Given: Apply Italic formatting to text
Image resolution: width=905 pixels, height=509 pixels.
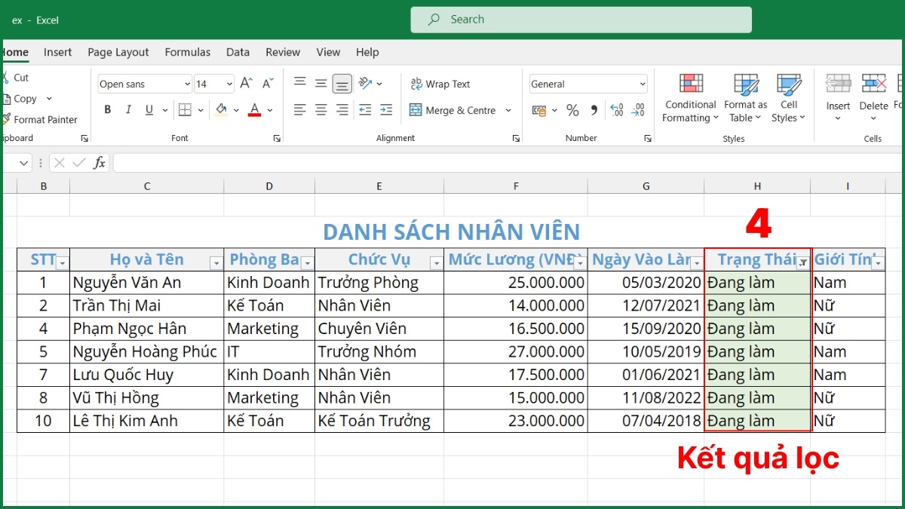Looking at the screenshot, I should tap(128, 110).
